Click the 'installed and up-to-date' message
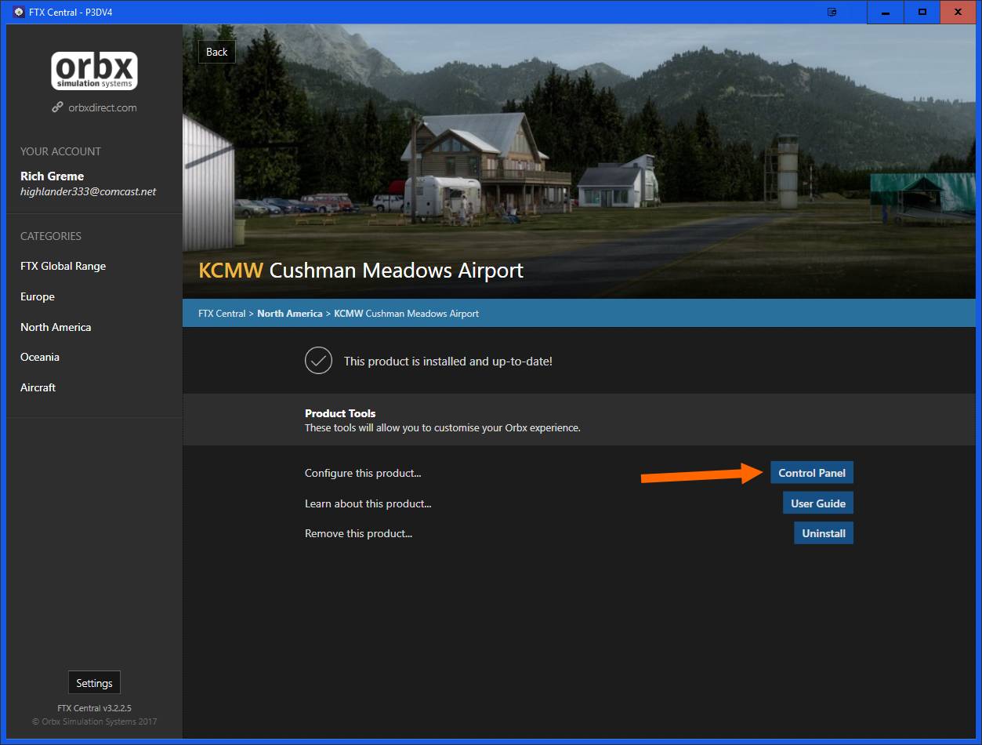Viewport: 982px width, 745px height. coord(448,362)
